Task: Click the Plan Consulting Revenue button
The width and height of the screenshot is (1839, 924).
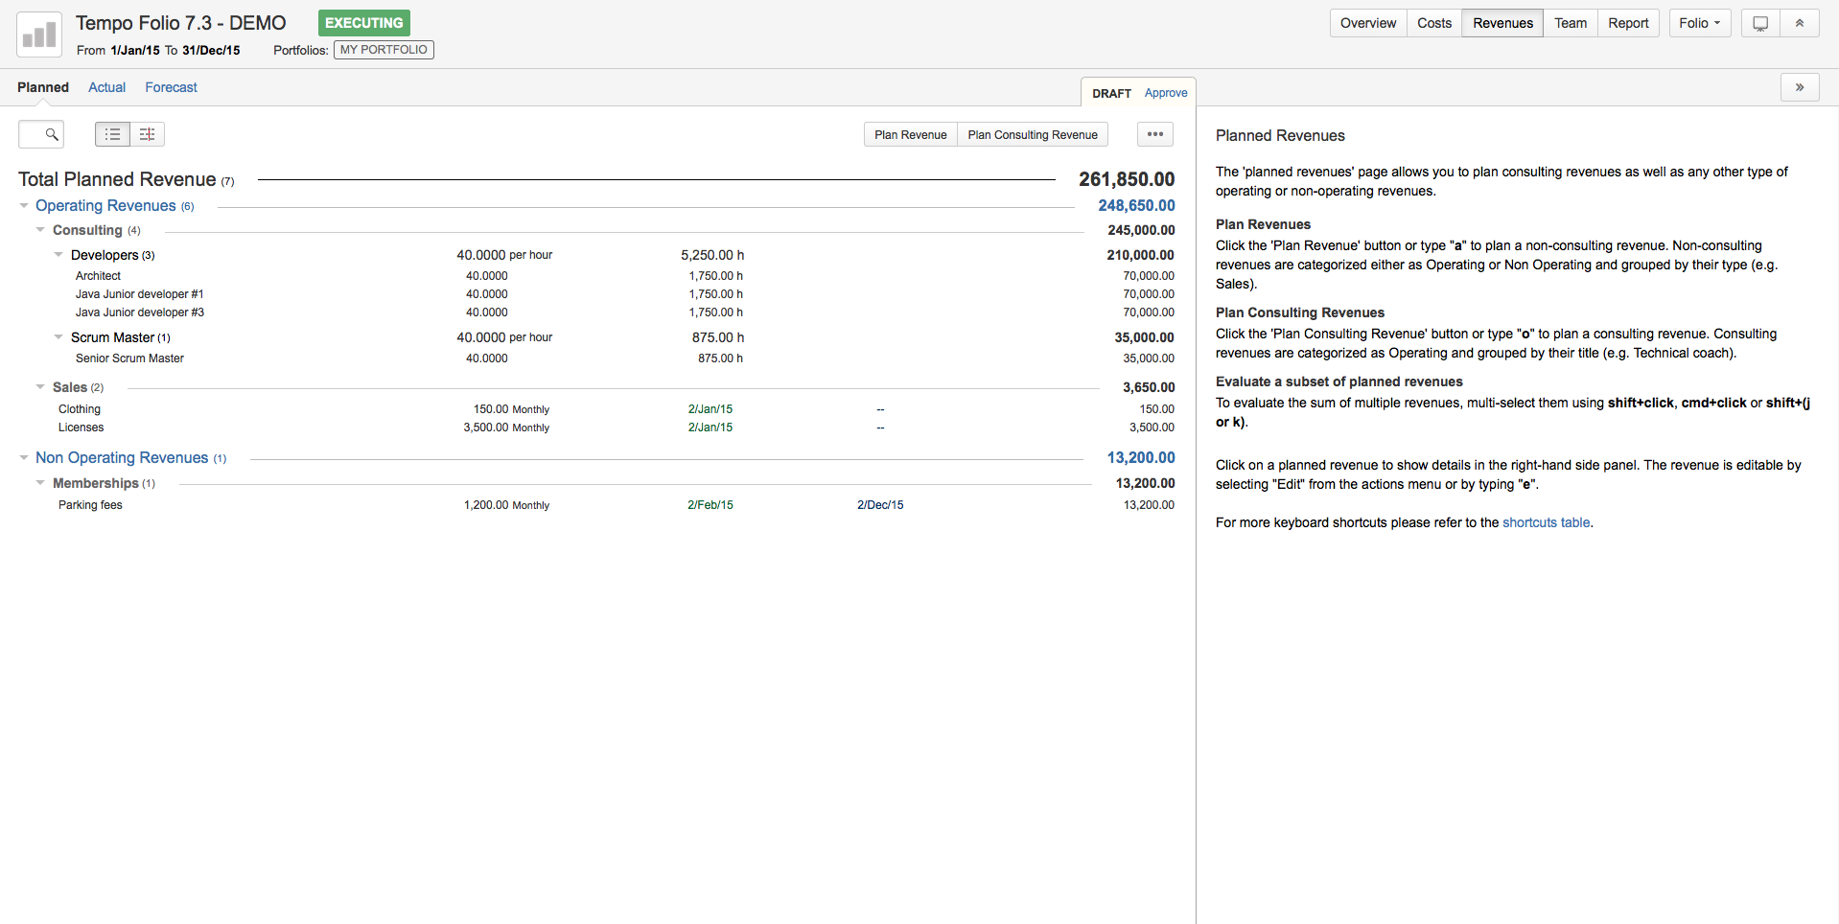Action: [x=1032, y=134]
